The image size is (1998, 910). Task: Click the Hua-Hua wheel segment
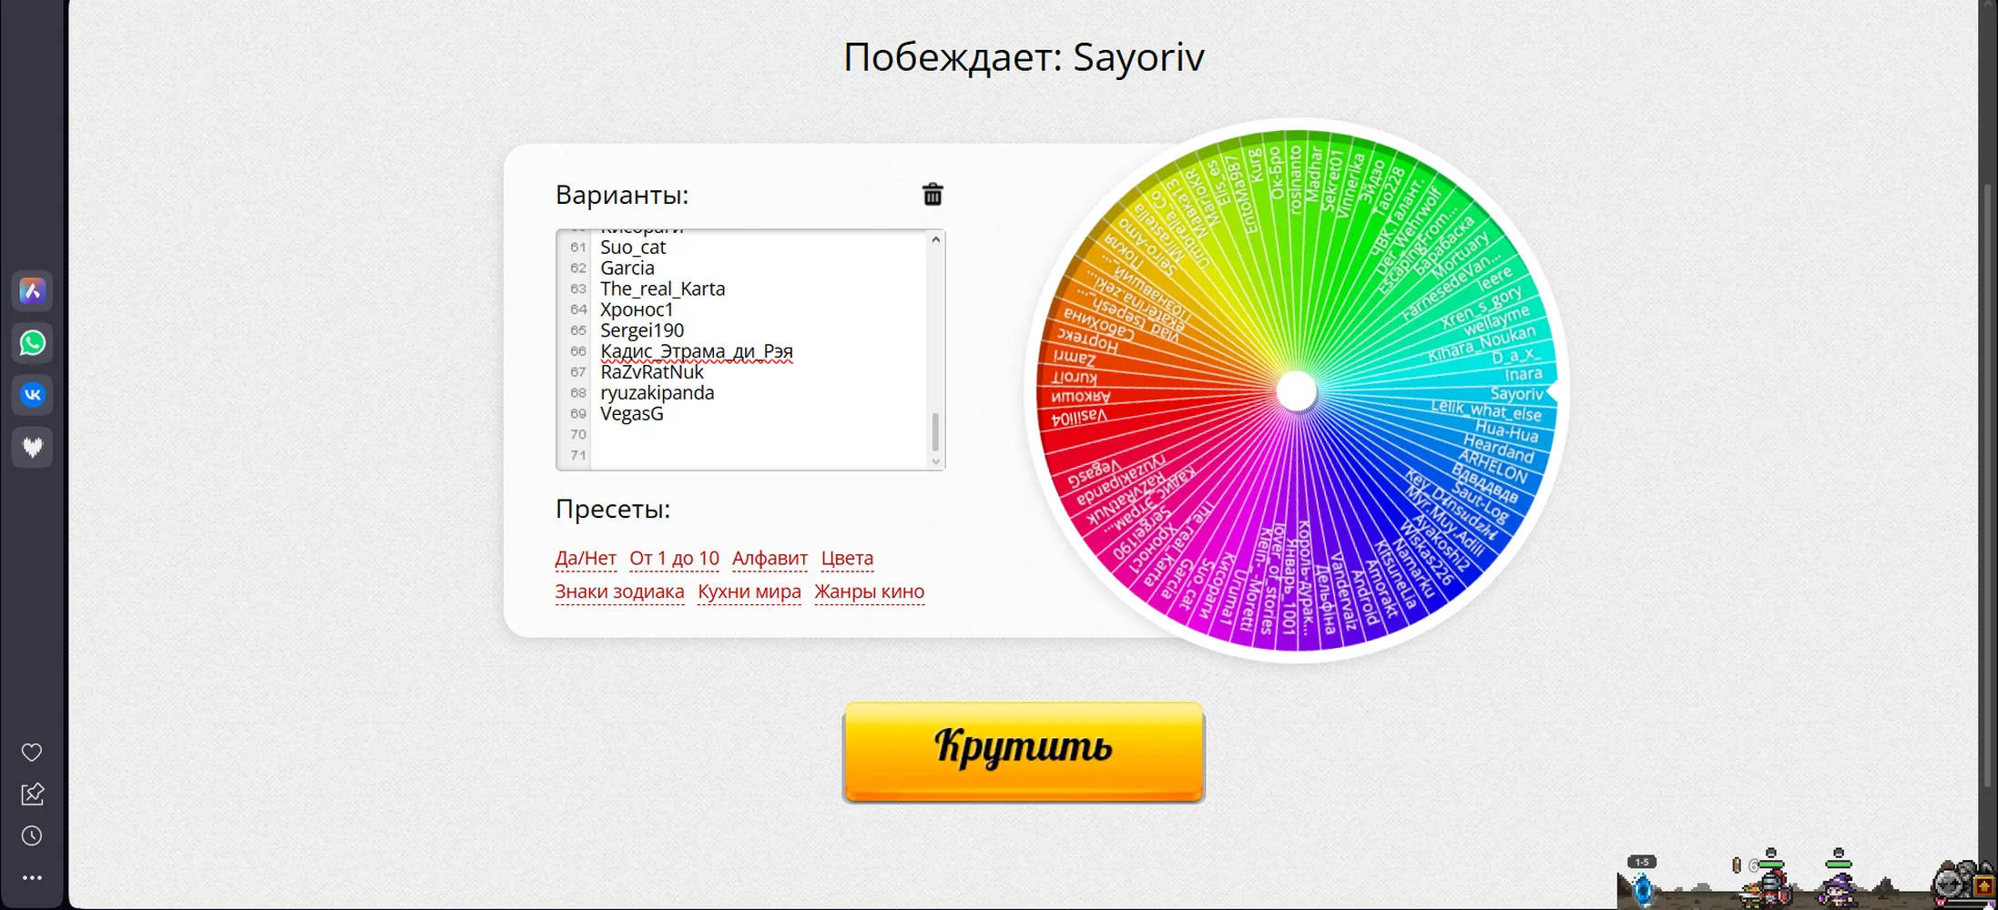(1506, 430)
